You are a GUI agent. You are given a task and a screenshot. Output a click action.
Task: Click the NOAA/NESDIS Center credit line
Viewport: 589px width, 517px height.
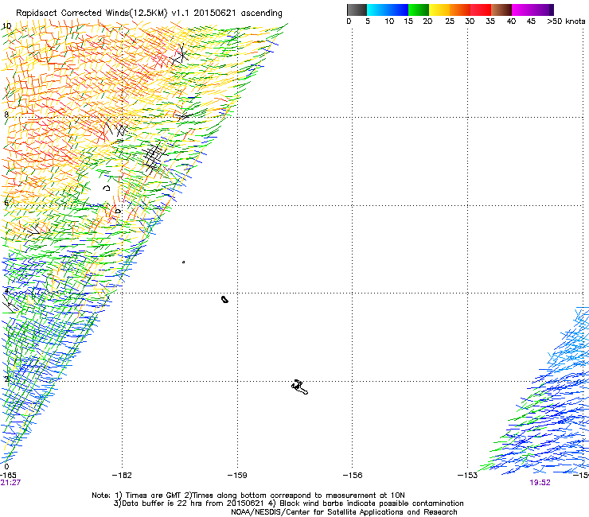point(344,512)
